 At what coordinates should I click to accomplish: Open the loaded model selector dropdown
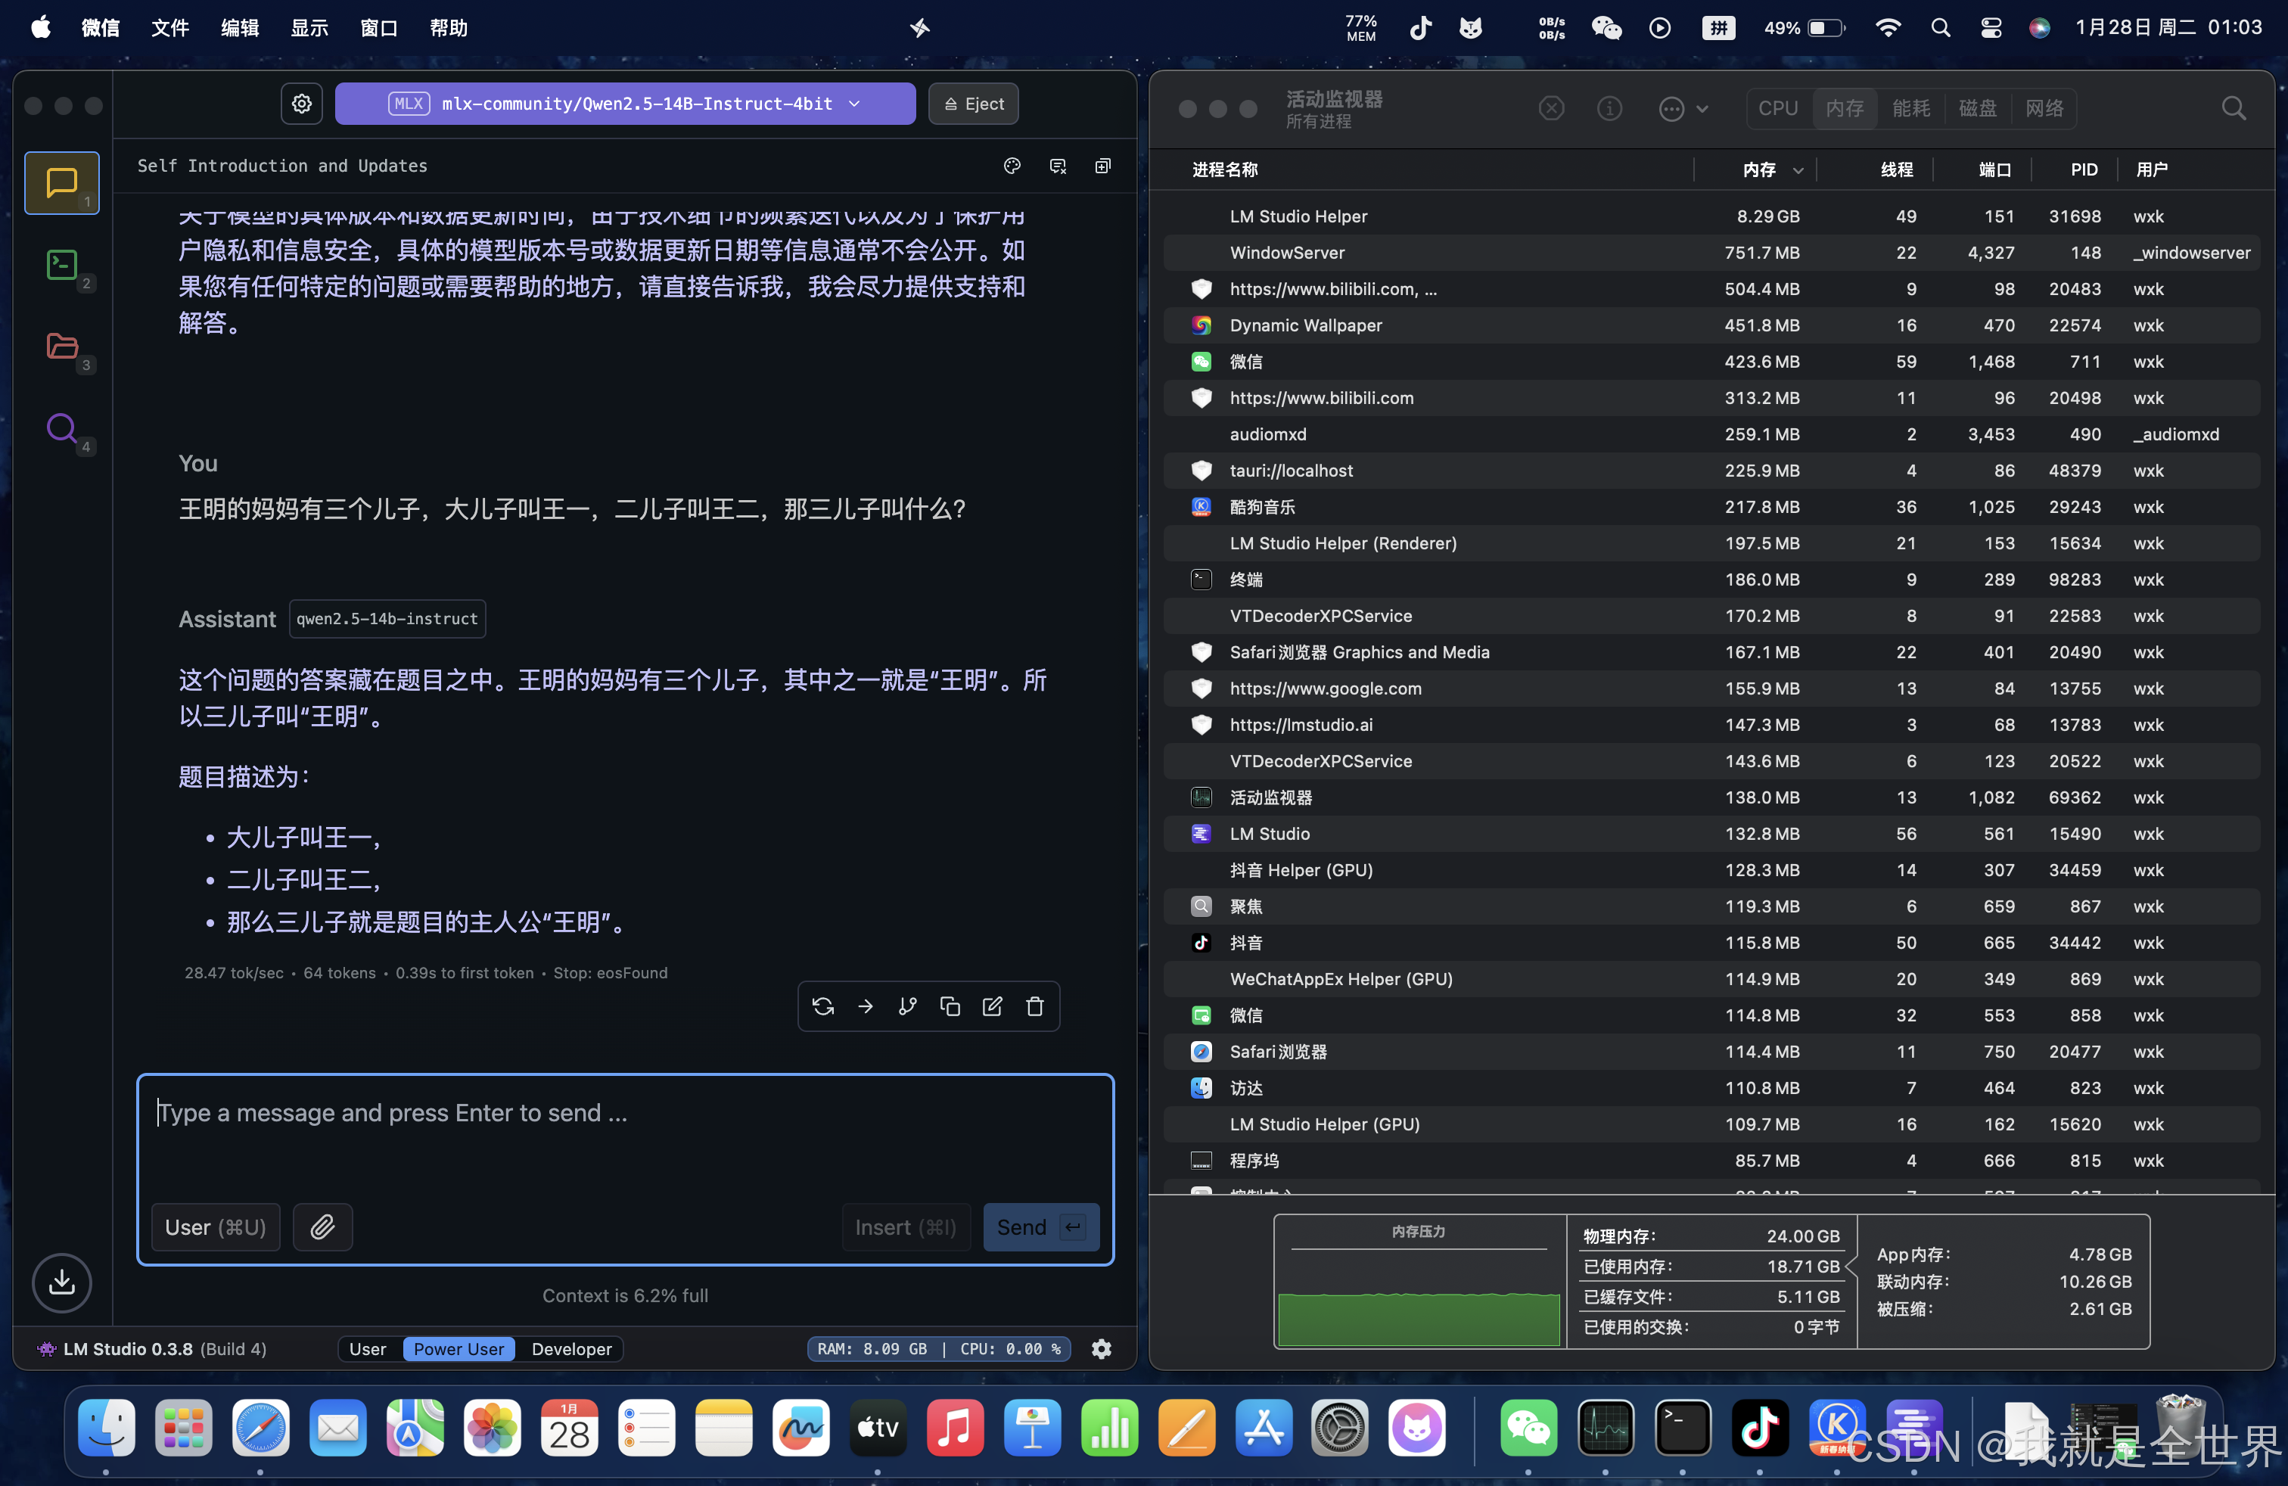[x=625, y=104]
